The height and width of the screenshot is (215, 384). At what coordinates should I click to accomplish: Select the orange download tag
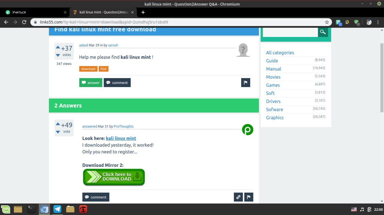coord(88,69)
